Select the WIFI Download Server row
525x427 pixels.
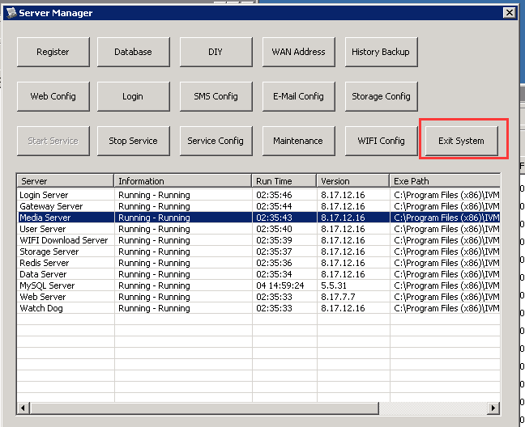coord(258,240)
